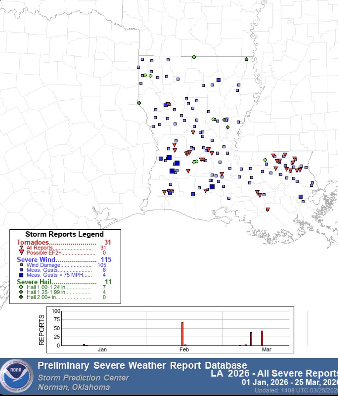Click the Wind Damage count 105
This screenshot has height=396, width=338.
click(x=102, y=265)
